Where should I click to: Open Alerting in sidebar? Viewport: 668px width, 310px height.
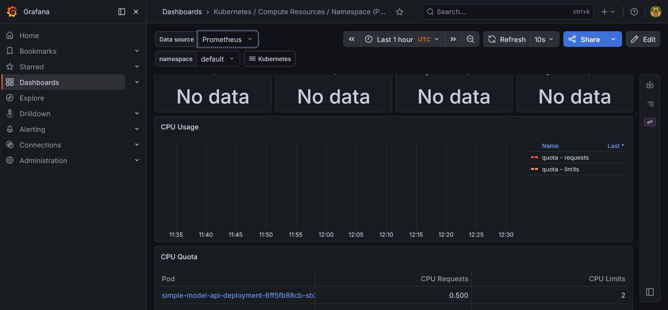(x=32, y=129)
